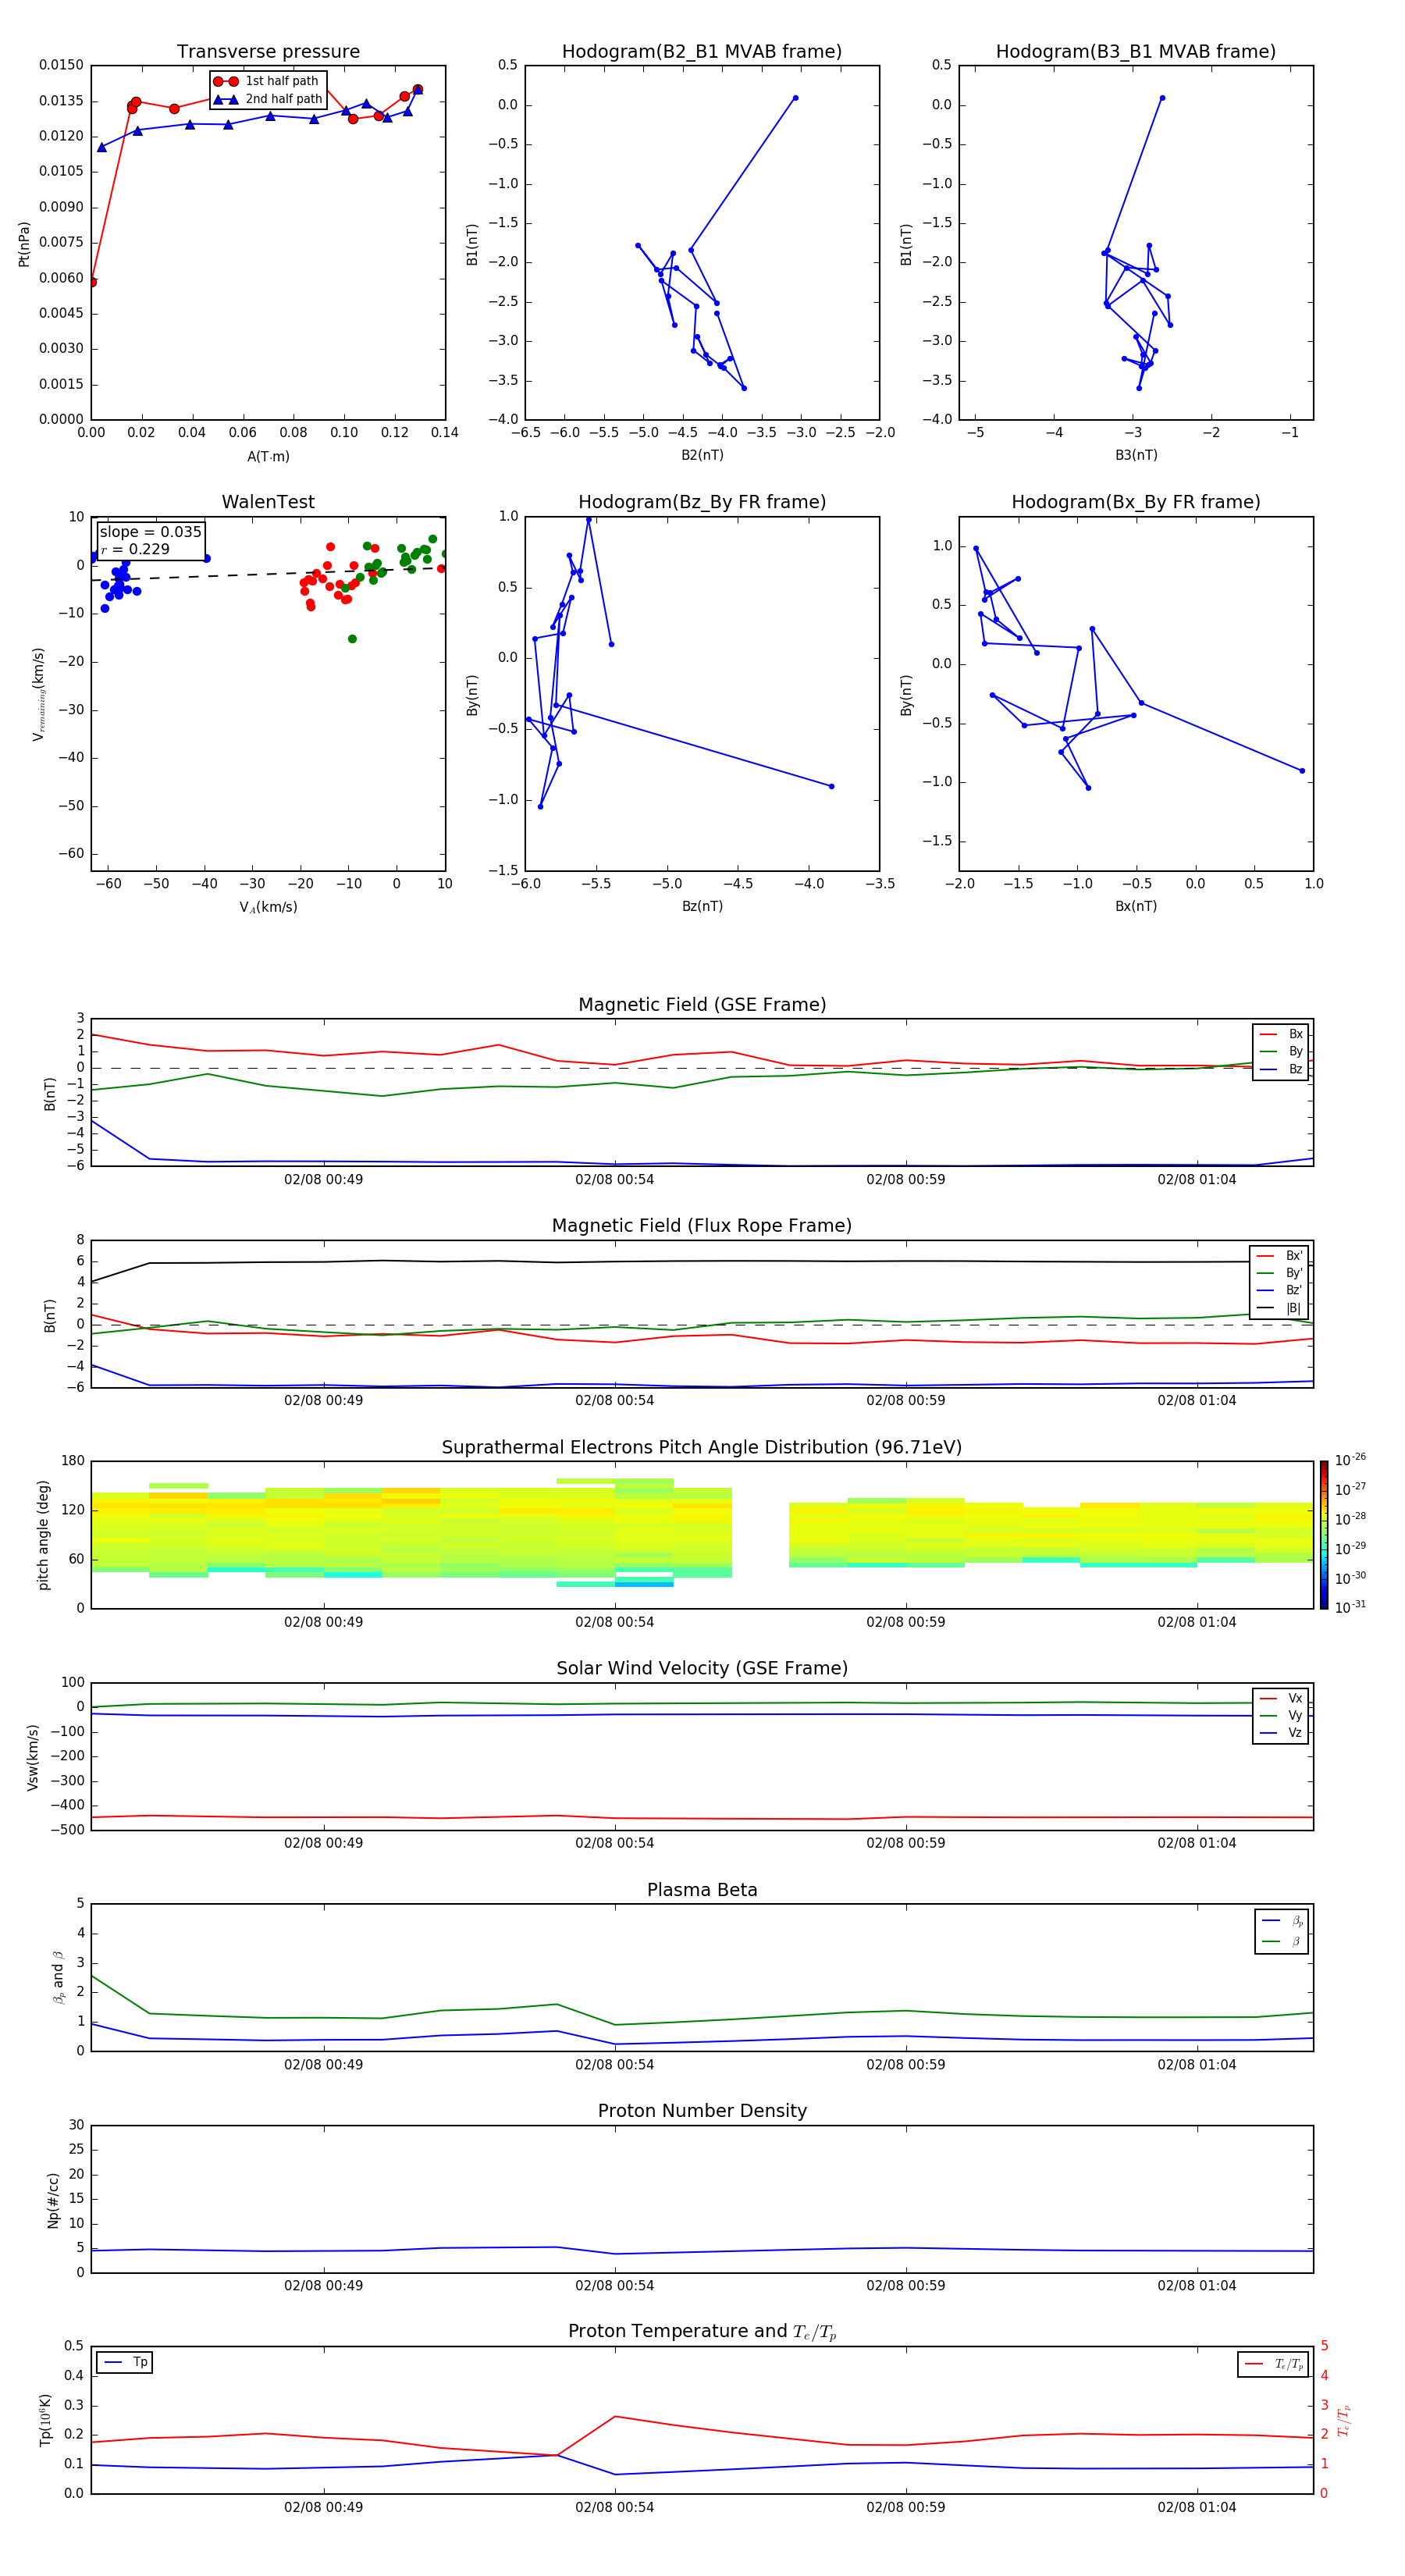Click the "A(T·m)" x-axis label
The image size is (1405, 2576).
pyautogui.click(x=268, y=457)
